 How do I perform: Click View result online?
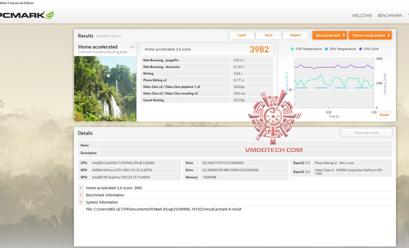[x=370, y=35]
